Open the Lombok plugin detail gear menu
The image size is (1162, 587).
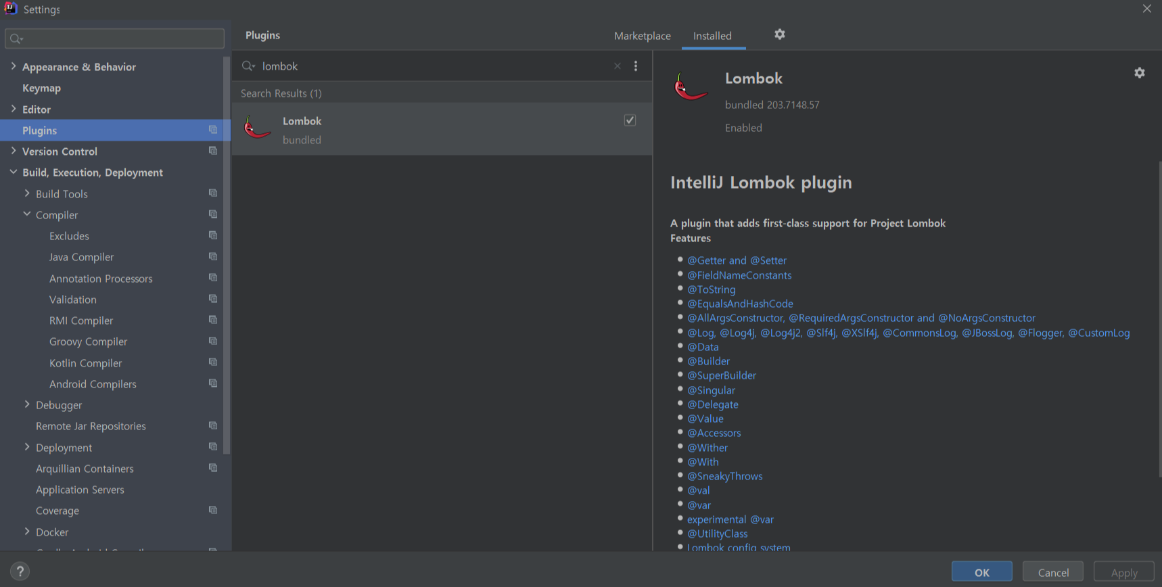click(x=1140, y=72)
